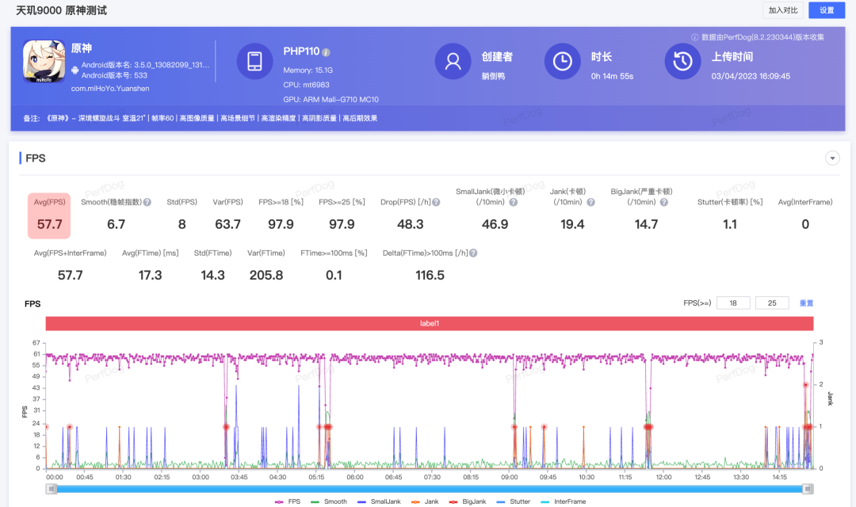Click the phone device icon
856x507 pixels.
pos(255,62)
